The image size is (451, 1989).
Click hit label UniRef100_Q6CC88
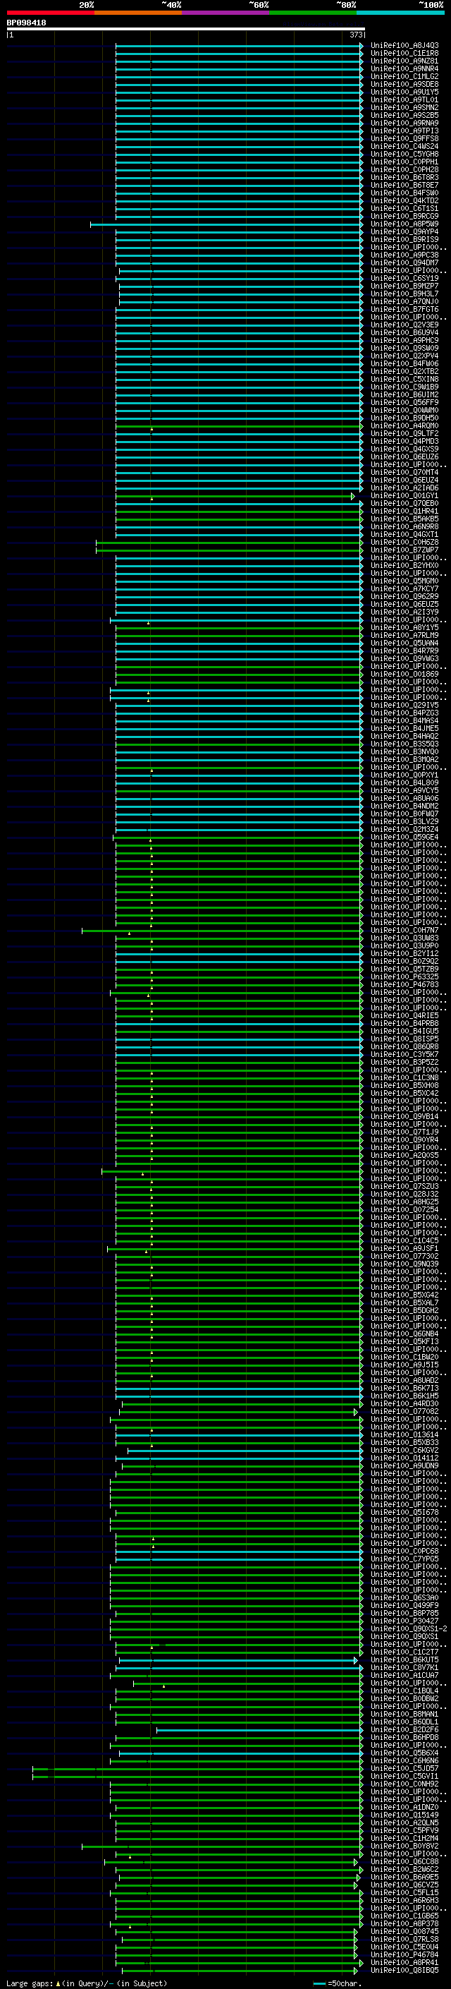tap(404, 1861)
